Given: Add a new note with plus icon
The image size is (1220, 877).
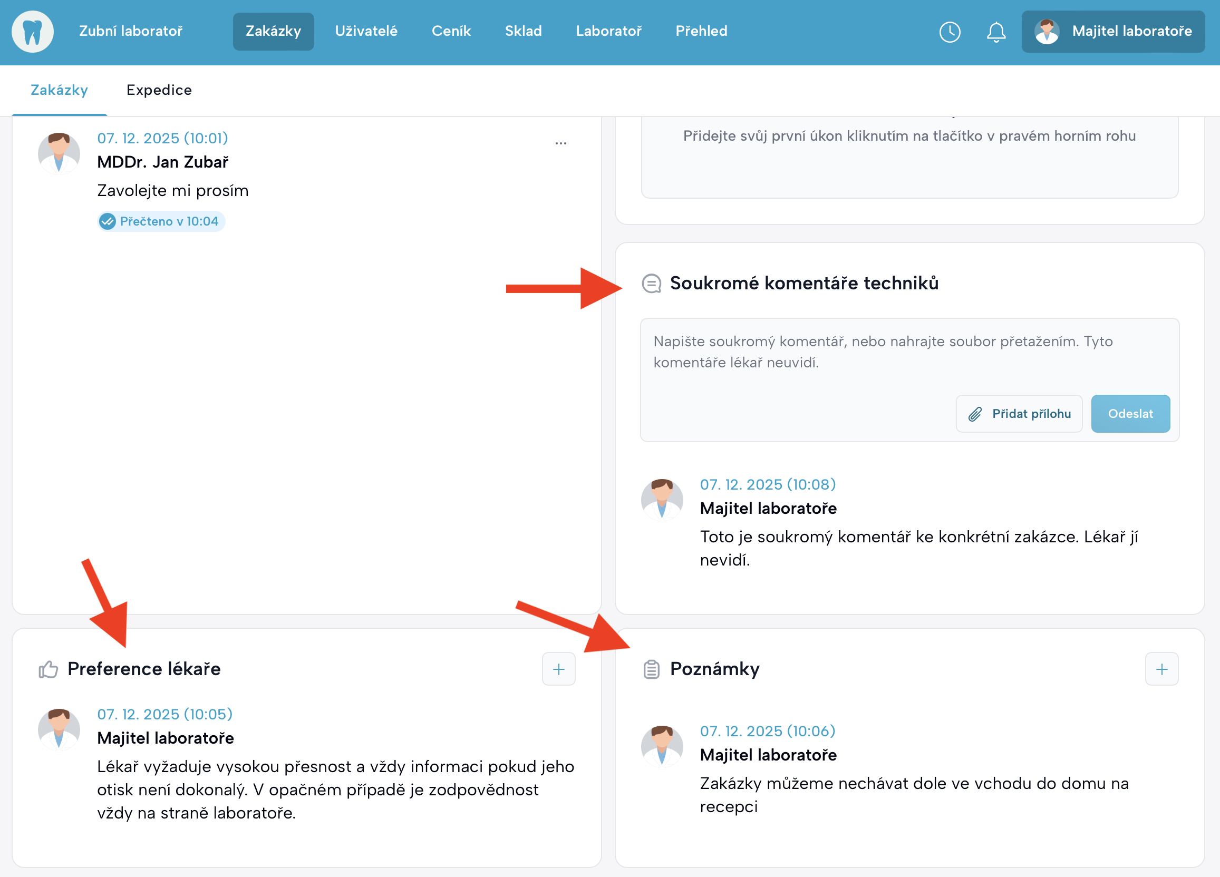Looking at the screenshot, I should pyautogui.click(x=1161, y=669).
